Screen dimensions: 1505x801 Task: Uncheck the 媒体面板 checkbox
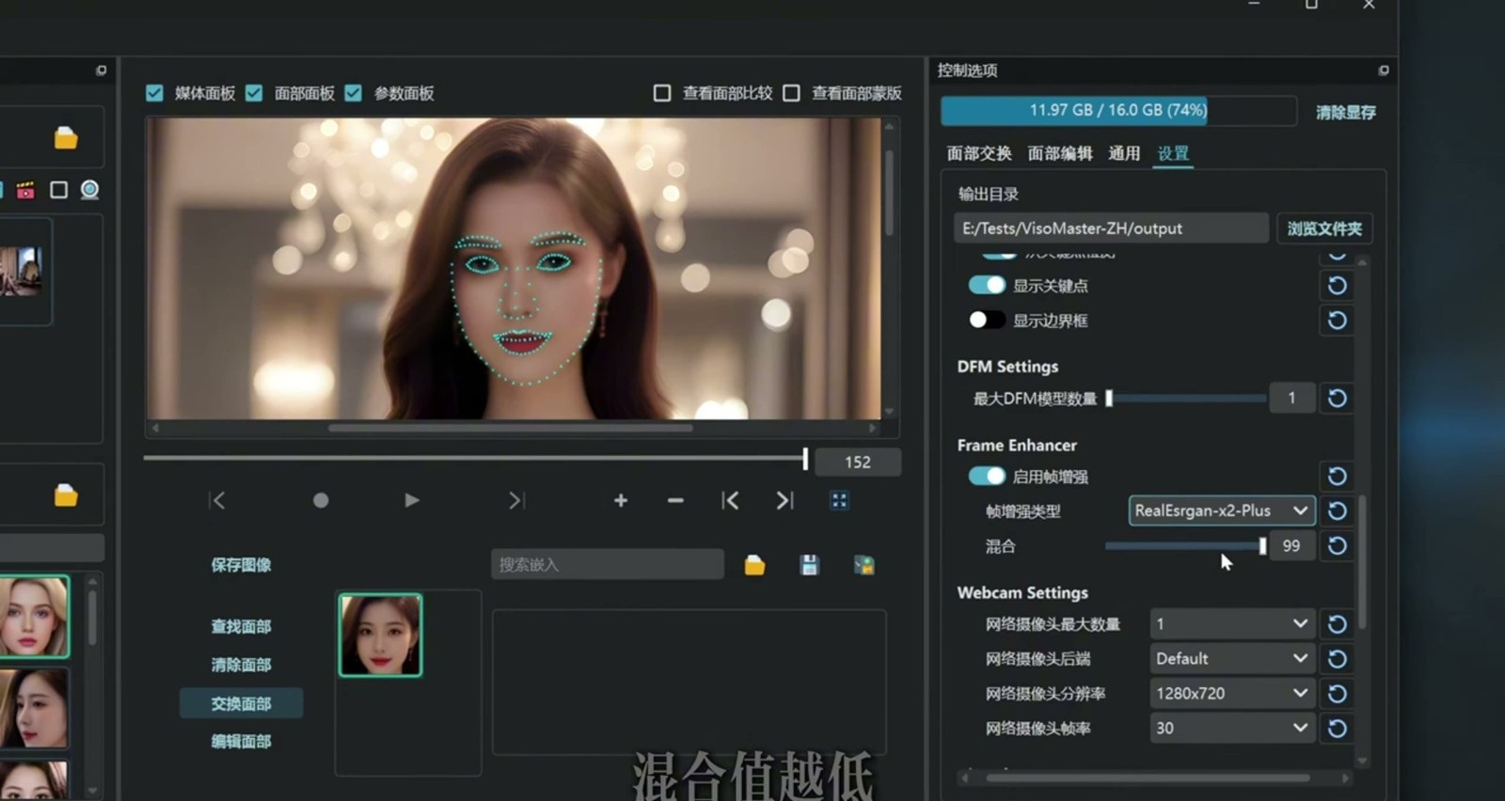[x=154, y=93]
